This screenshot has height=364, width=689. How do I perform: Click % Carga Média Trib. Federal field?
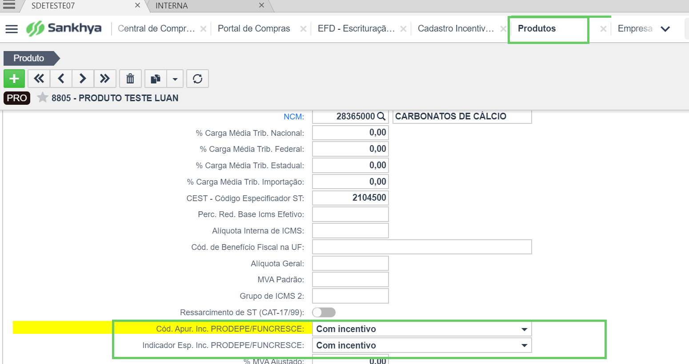point(350,149)
